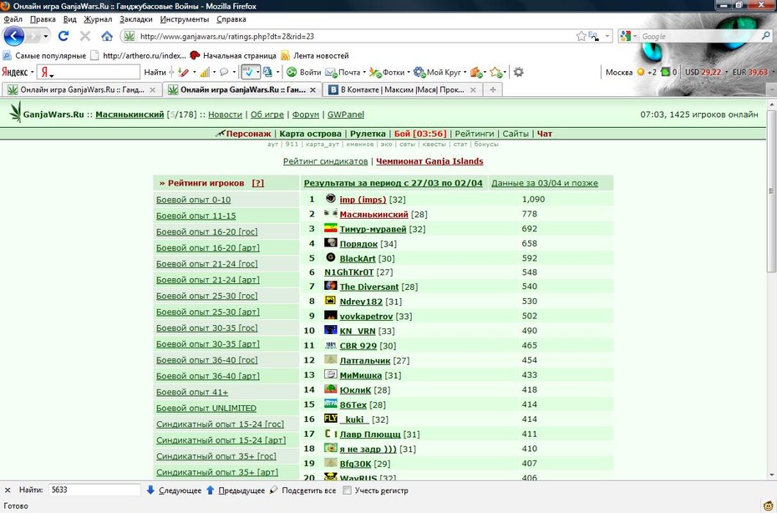Image resolution: width=777 pixels, height=513 pixels.
Task: Click the Yandex bar statistics bars icon
Action: 205,73
